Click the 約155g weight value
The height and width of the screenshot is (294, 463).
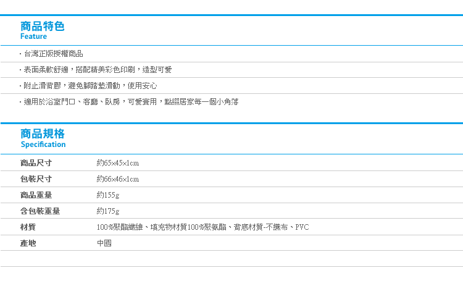point(108,195)
